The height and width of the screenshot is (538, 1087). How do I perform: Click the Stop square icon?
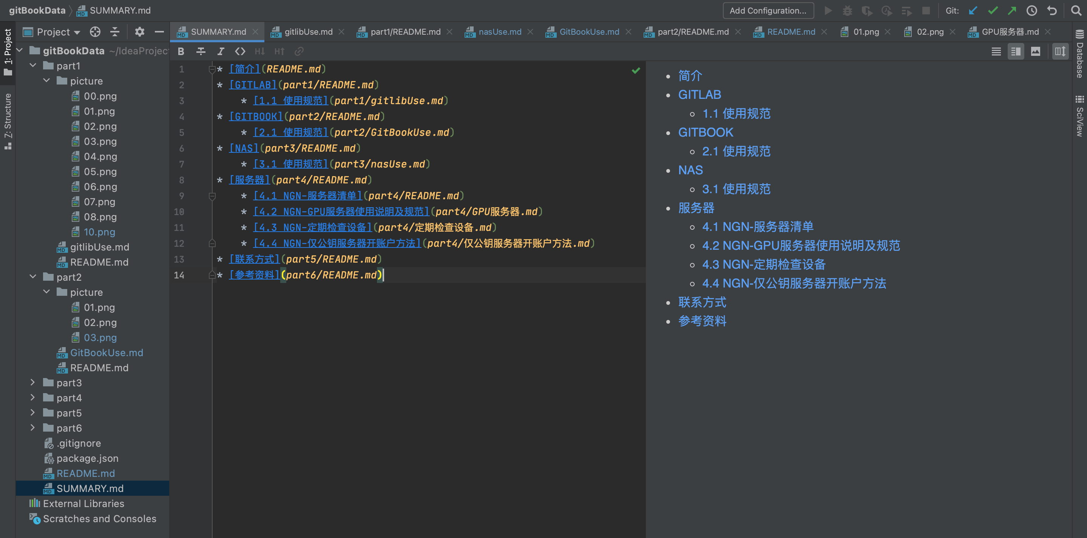[926, 11]
